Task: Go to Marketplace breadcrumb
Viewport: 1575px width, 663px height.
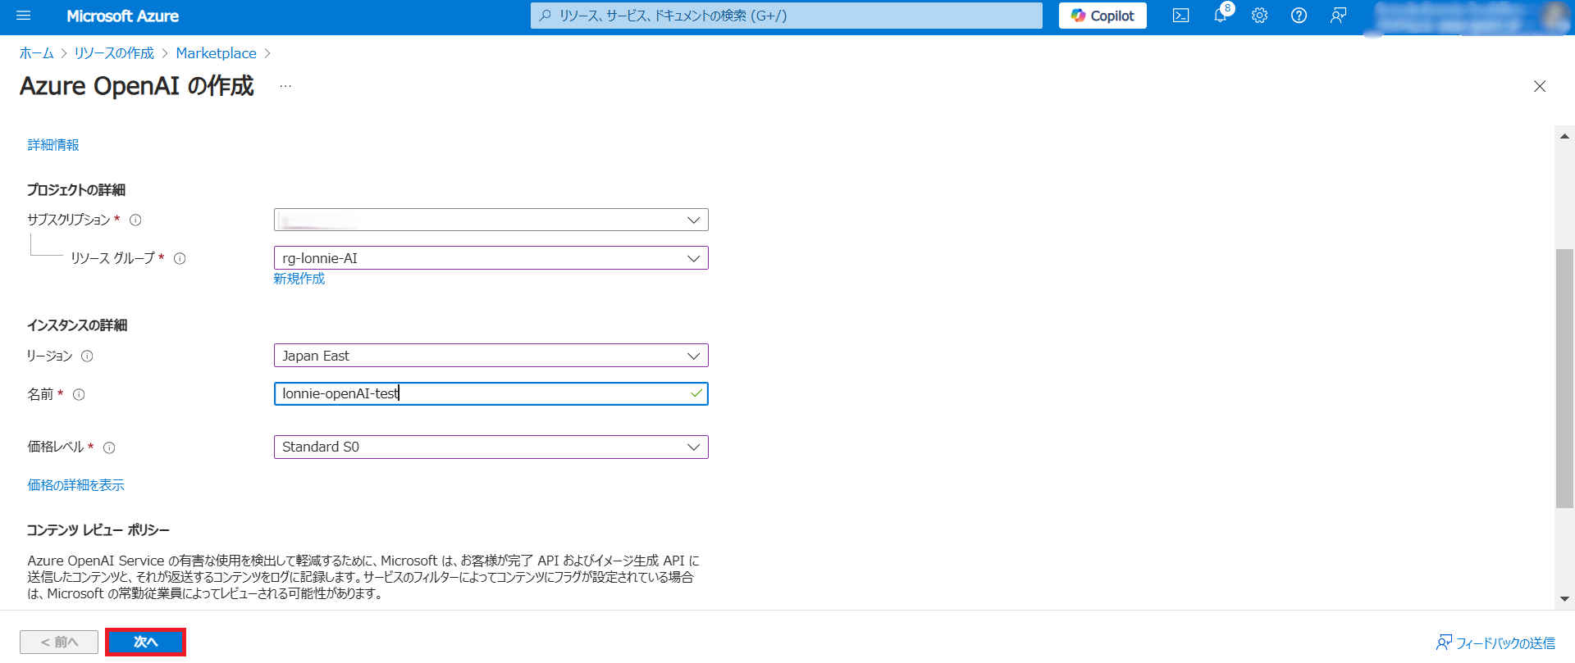Action: (x=216, y=53)
